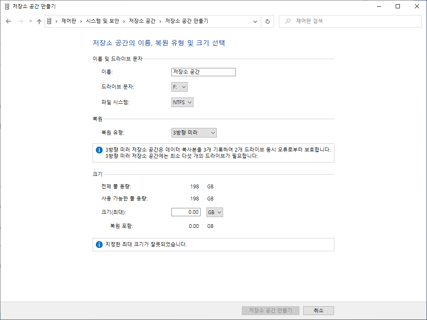Click the 파일 시스템: label
The image size is (427, 320).
coord(115,102)
